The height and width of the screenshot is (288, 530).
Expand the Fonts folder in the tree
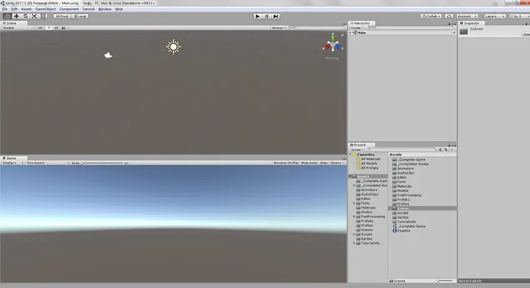point(354,203)
